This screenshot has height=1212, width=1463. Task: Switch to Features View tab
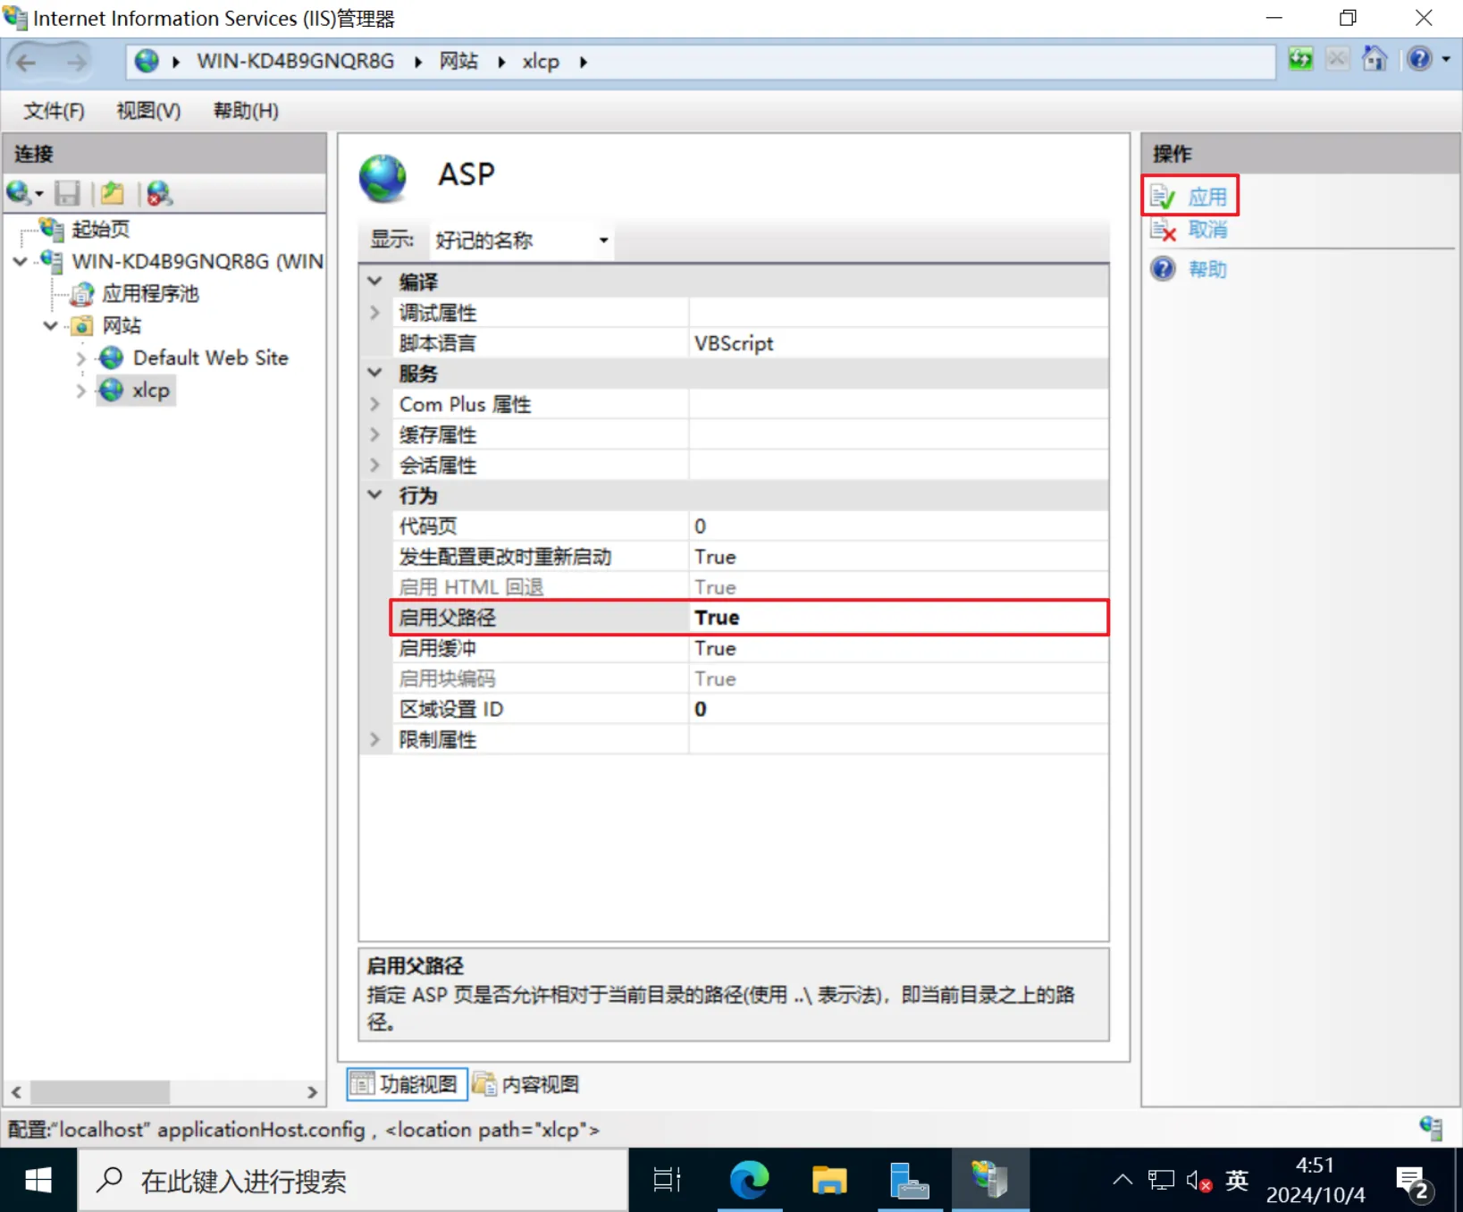pos(407,1084)
